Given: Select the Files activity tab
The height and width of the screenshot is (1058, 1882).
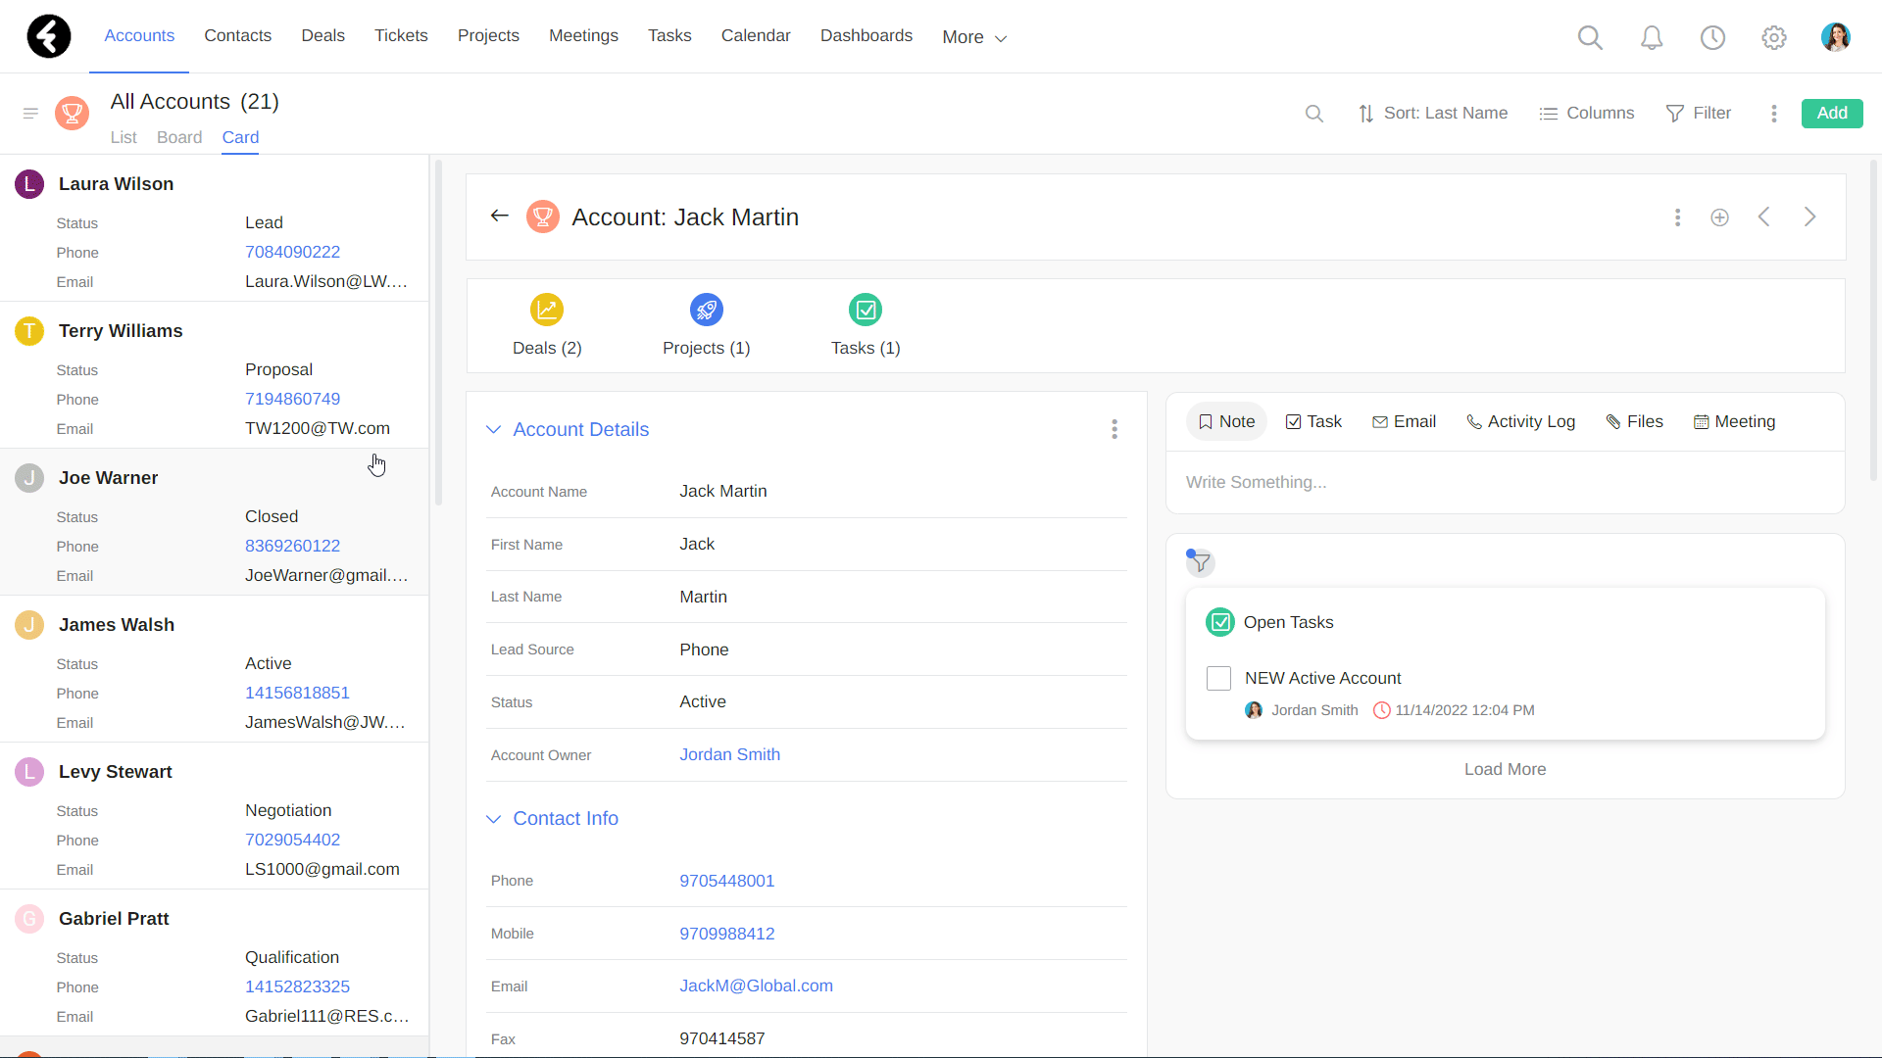Looking at the screenshot, I should [x=1635, y=422].
